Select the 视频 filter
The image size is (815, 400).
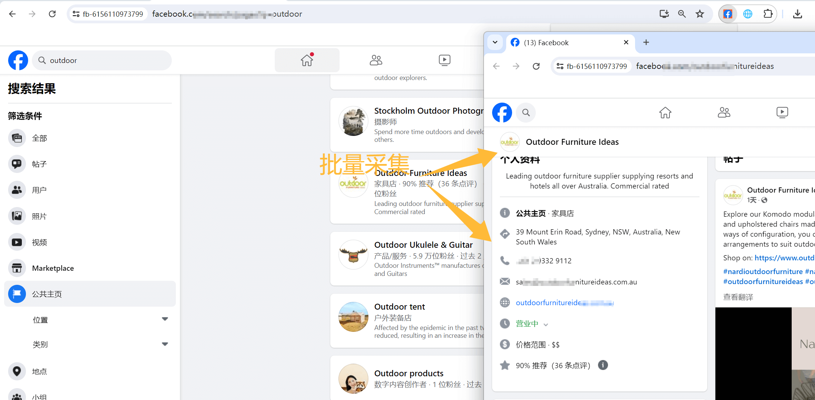coord(90,242)
